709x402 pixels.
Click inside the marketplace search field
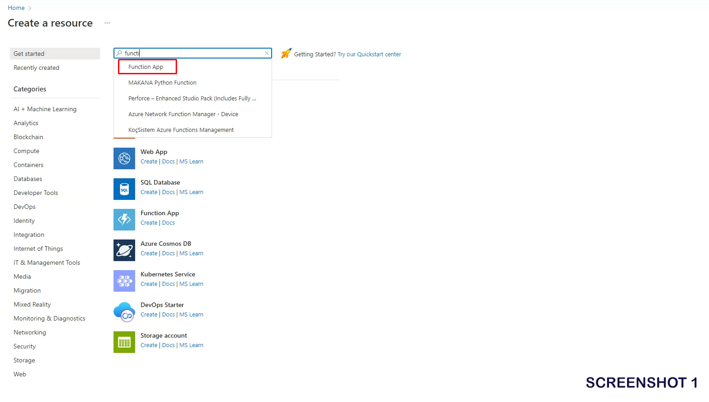pyautogui.click(x=194, y=53)
